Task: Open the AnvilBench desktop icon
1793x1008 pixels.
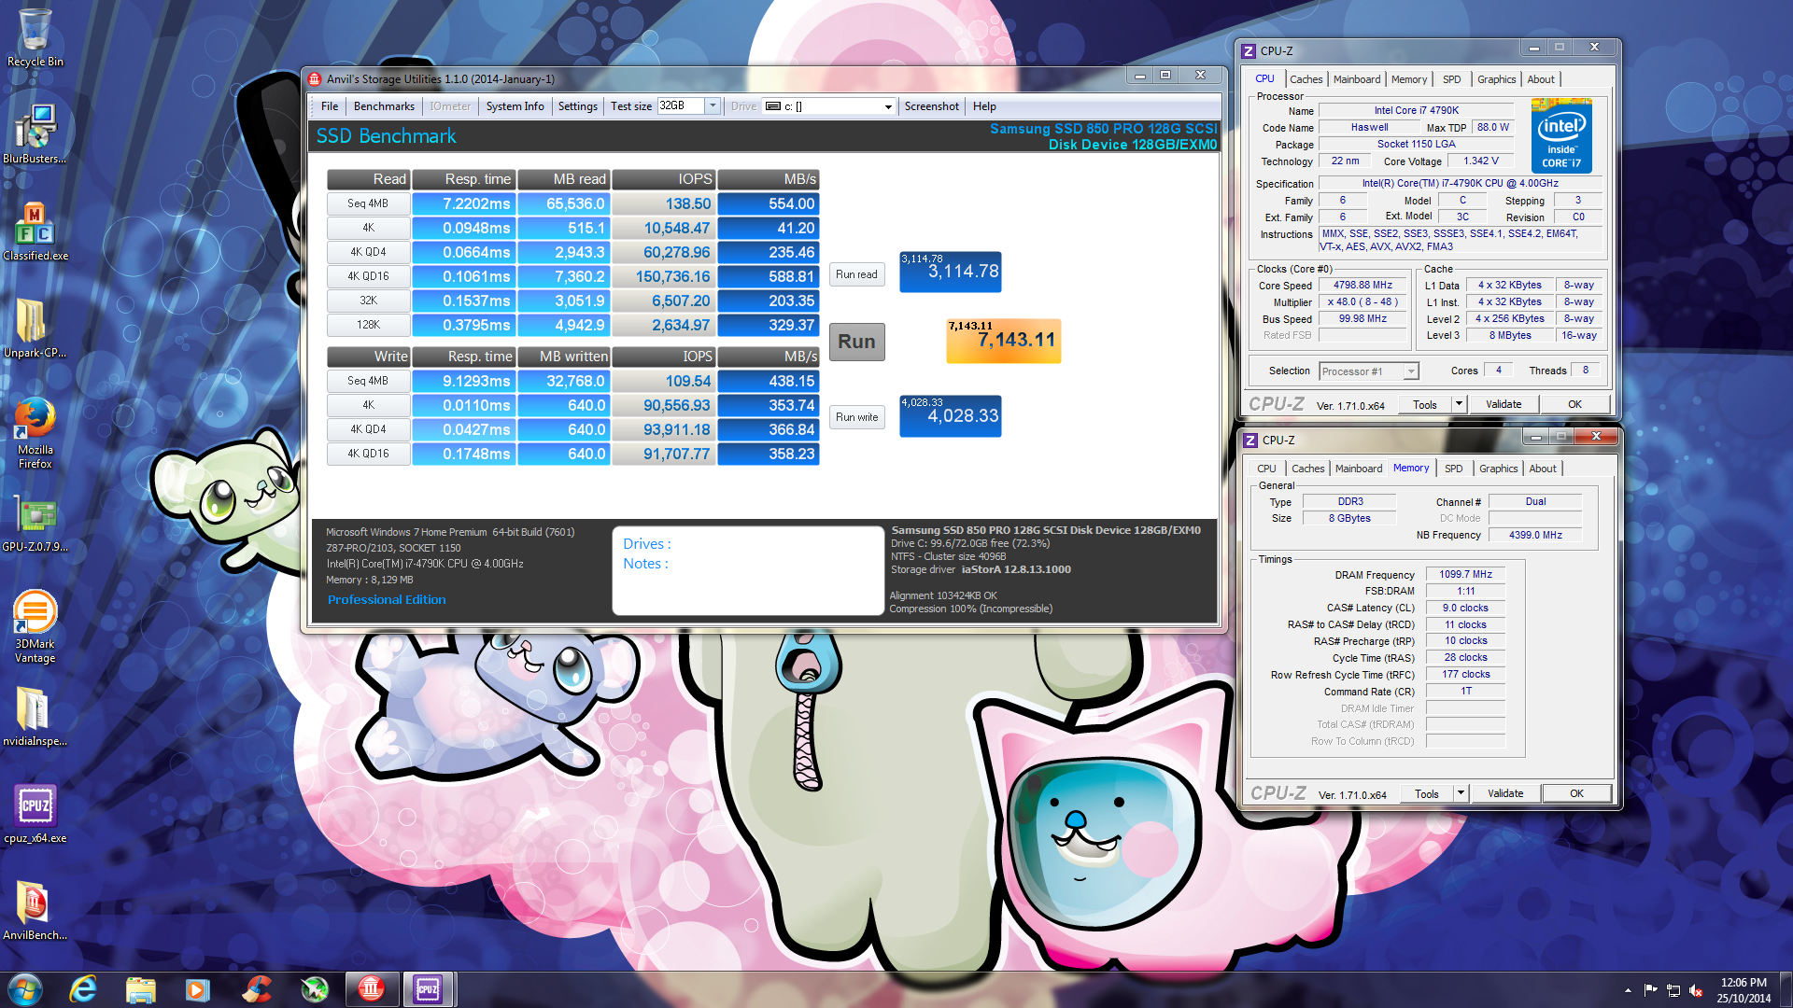Action: pyautogui.click(x=35, y=904)
